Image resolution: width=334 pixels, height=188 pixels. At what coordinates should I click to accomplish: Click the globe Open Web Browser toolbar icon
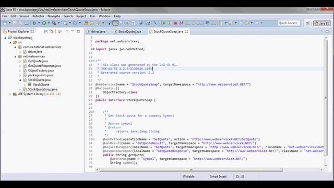(x=140, y=23)
